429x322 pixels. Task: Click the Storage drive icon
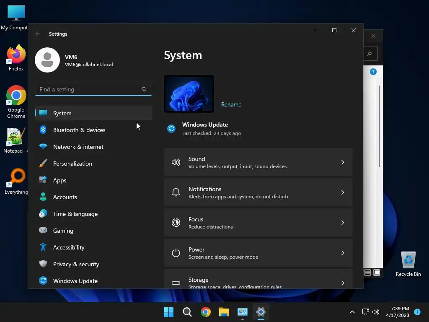click(x=176, y=283)
